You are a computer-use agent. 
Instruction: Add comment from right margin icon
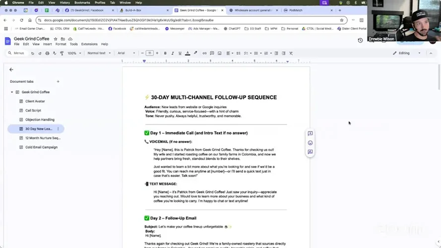point(310,133)
